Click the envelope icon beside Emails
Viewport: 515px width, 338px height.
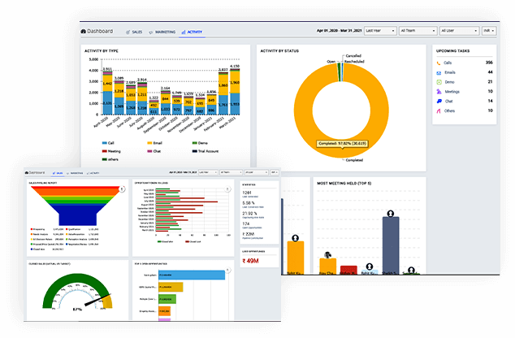pyautogui.click(x=439, y=72)
